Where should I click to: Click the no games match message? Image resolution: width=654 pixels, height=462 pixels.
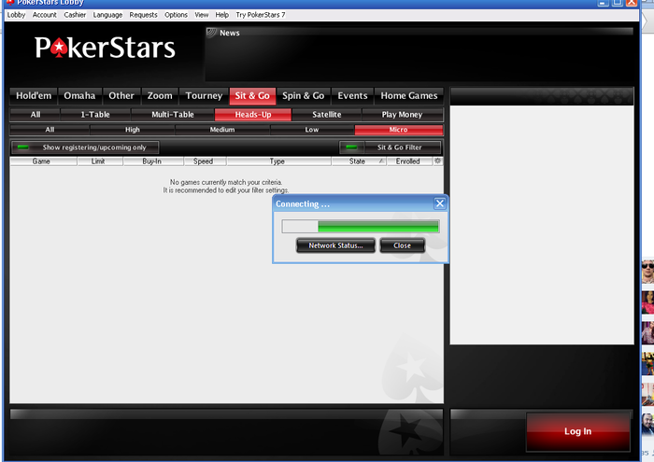point(226,187)
